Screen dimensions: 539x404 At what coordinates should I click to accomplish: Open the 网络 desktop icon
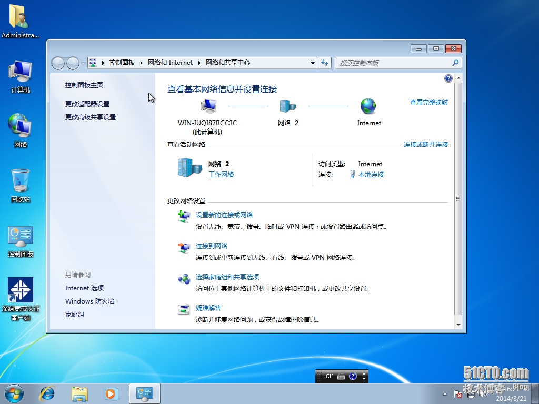(21, 130)
